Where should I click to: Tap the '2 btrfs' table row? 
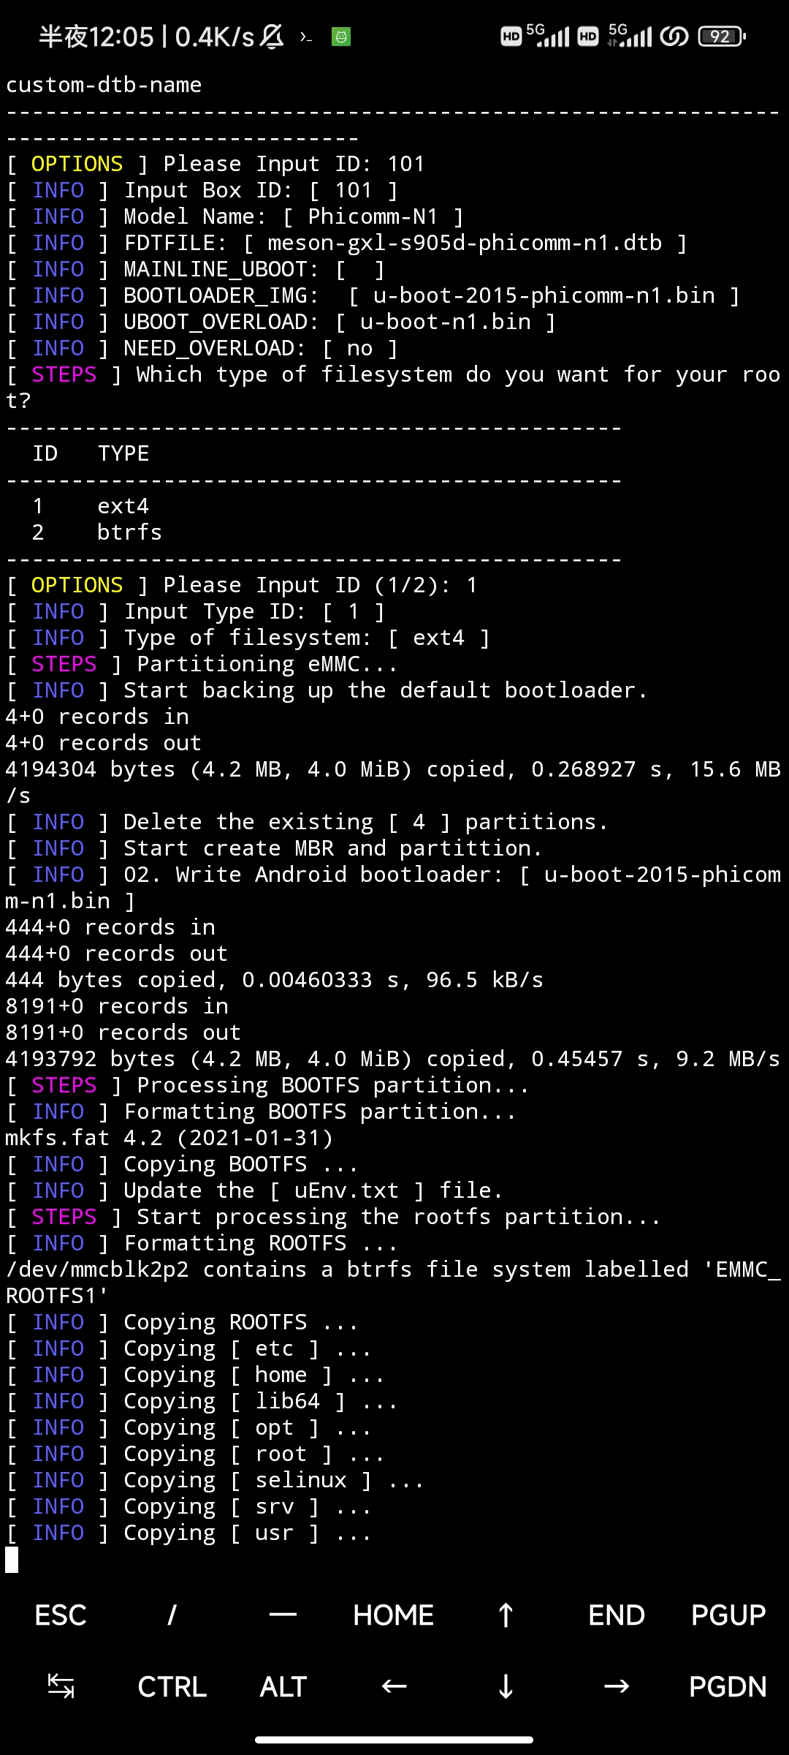point(97,532)
